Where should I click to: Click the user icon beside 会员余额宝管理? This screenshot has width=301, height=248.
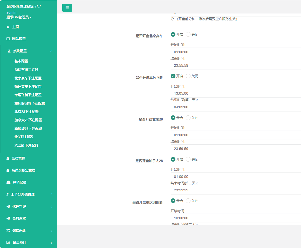tap(8, 170)
